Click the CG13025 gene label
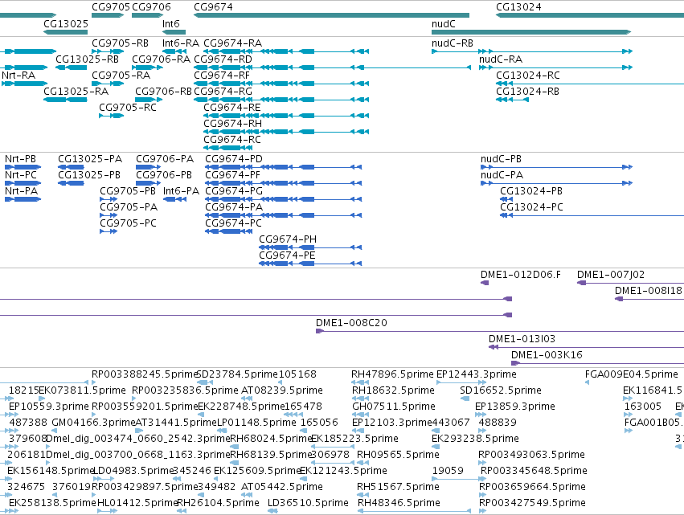The width and height of the screenshot is (684, 515). [66, 23]
